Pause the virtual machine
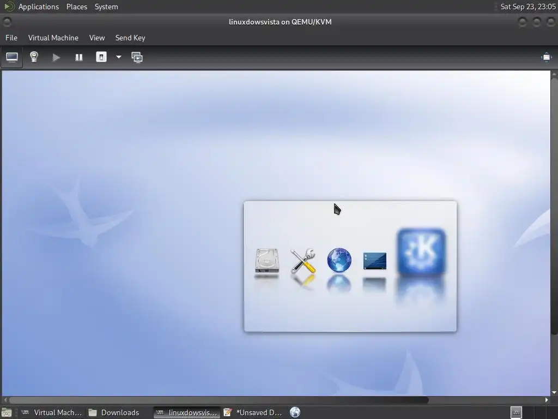Viewport: 558px width, 419px height. point(78,57)
